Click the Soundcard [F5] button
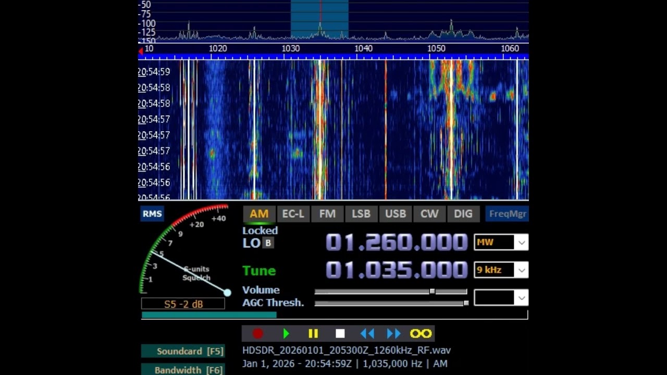This screenshot has width=667, height=375. 183,351
